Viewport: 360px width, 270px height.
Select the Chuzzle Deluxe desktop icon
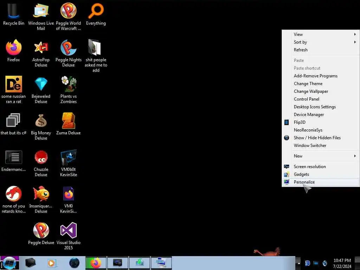(x=41, y=163)
